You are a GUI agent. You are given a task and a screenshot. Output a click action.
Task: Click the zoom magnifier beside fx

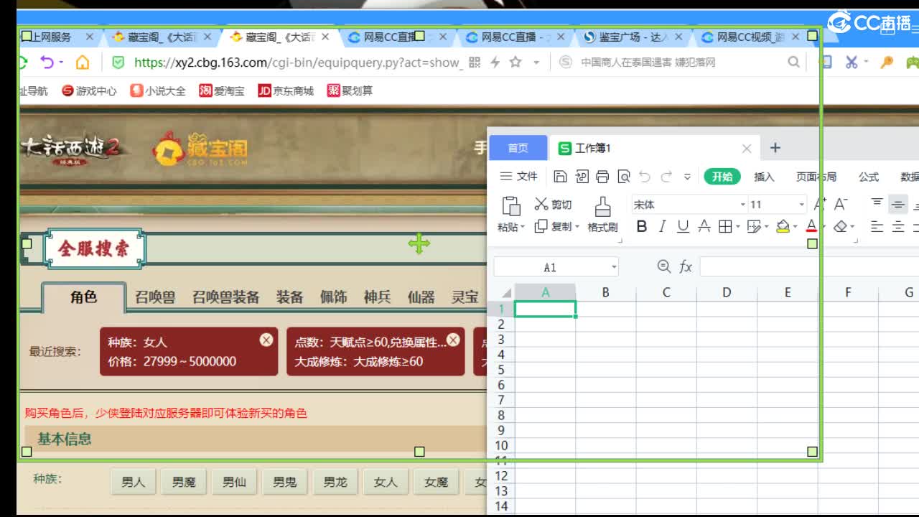[663, 267]
